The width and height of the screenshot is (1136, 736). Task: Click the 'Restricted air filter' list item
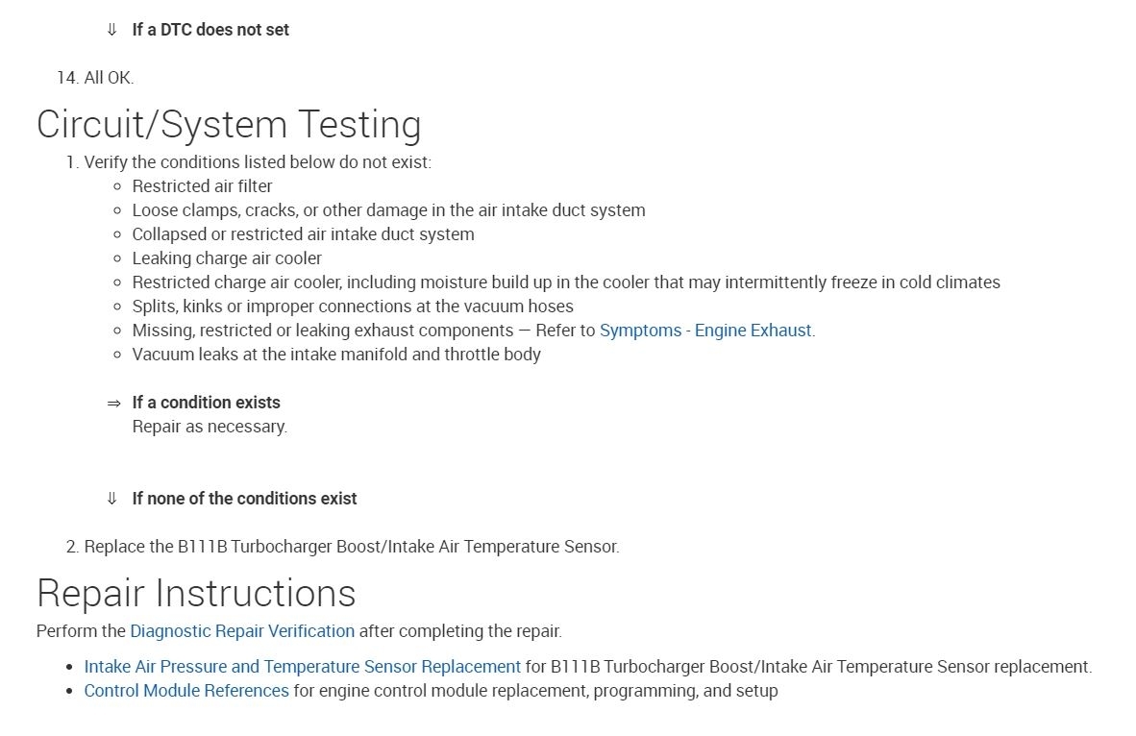pyautogui.click(x=202, y=186)
